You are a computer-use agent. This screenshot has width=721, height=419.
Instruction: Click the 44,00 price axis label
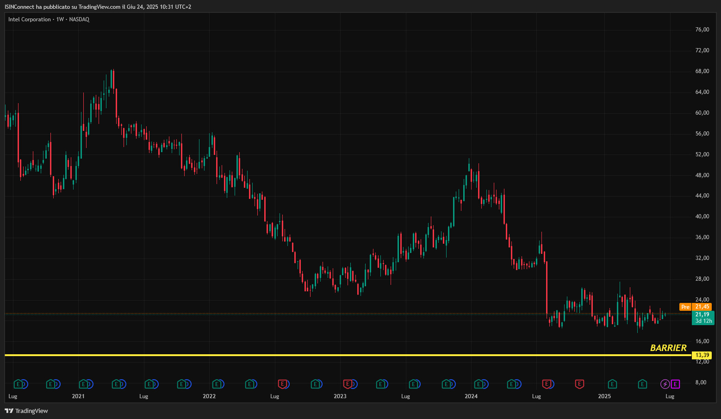pos(702,196)
